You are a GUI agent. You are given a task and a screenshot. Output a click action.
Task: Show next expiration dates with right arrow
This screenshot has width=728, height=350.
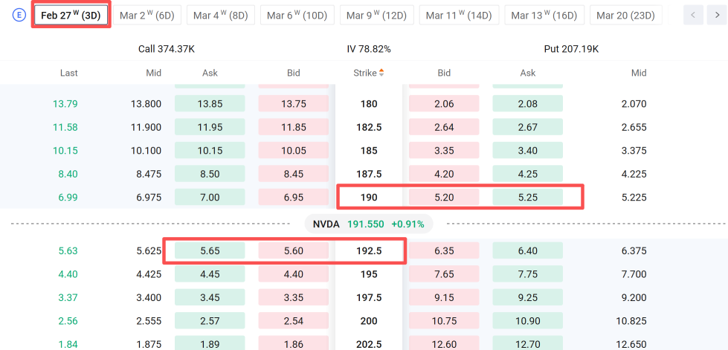pos(717,15)
